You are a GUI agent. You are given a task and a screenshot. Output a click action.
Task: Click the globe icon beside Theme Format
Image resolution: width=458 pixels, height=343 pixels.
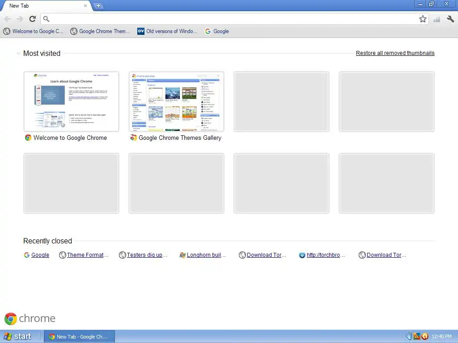tap(62, 255)
